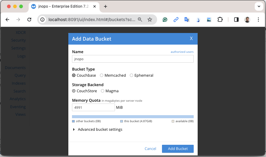The image size is (266, 157).
Task: Click the memory quota usage bar
Action: tap(133, 117)
